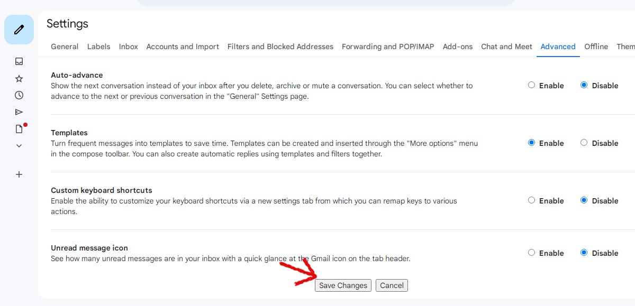Open Filters and Blocked Addresses tab
This screenshot has height=306, width=635.
coord(280,47)
